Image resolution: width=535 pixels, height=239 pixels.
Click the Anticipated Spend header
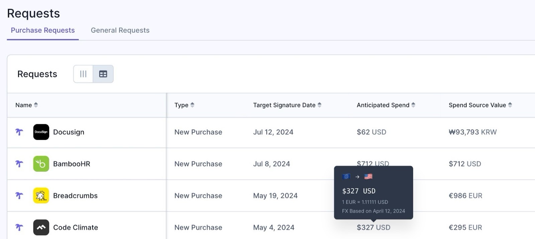click(383, 105)
